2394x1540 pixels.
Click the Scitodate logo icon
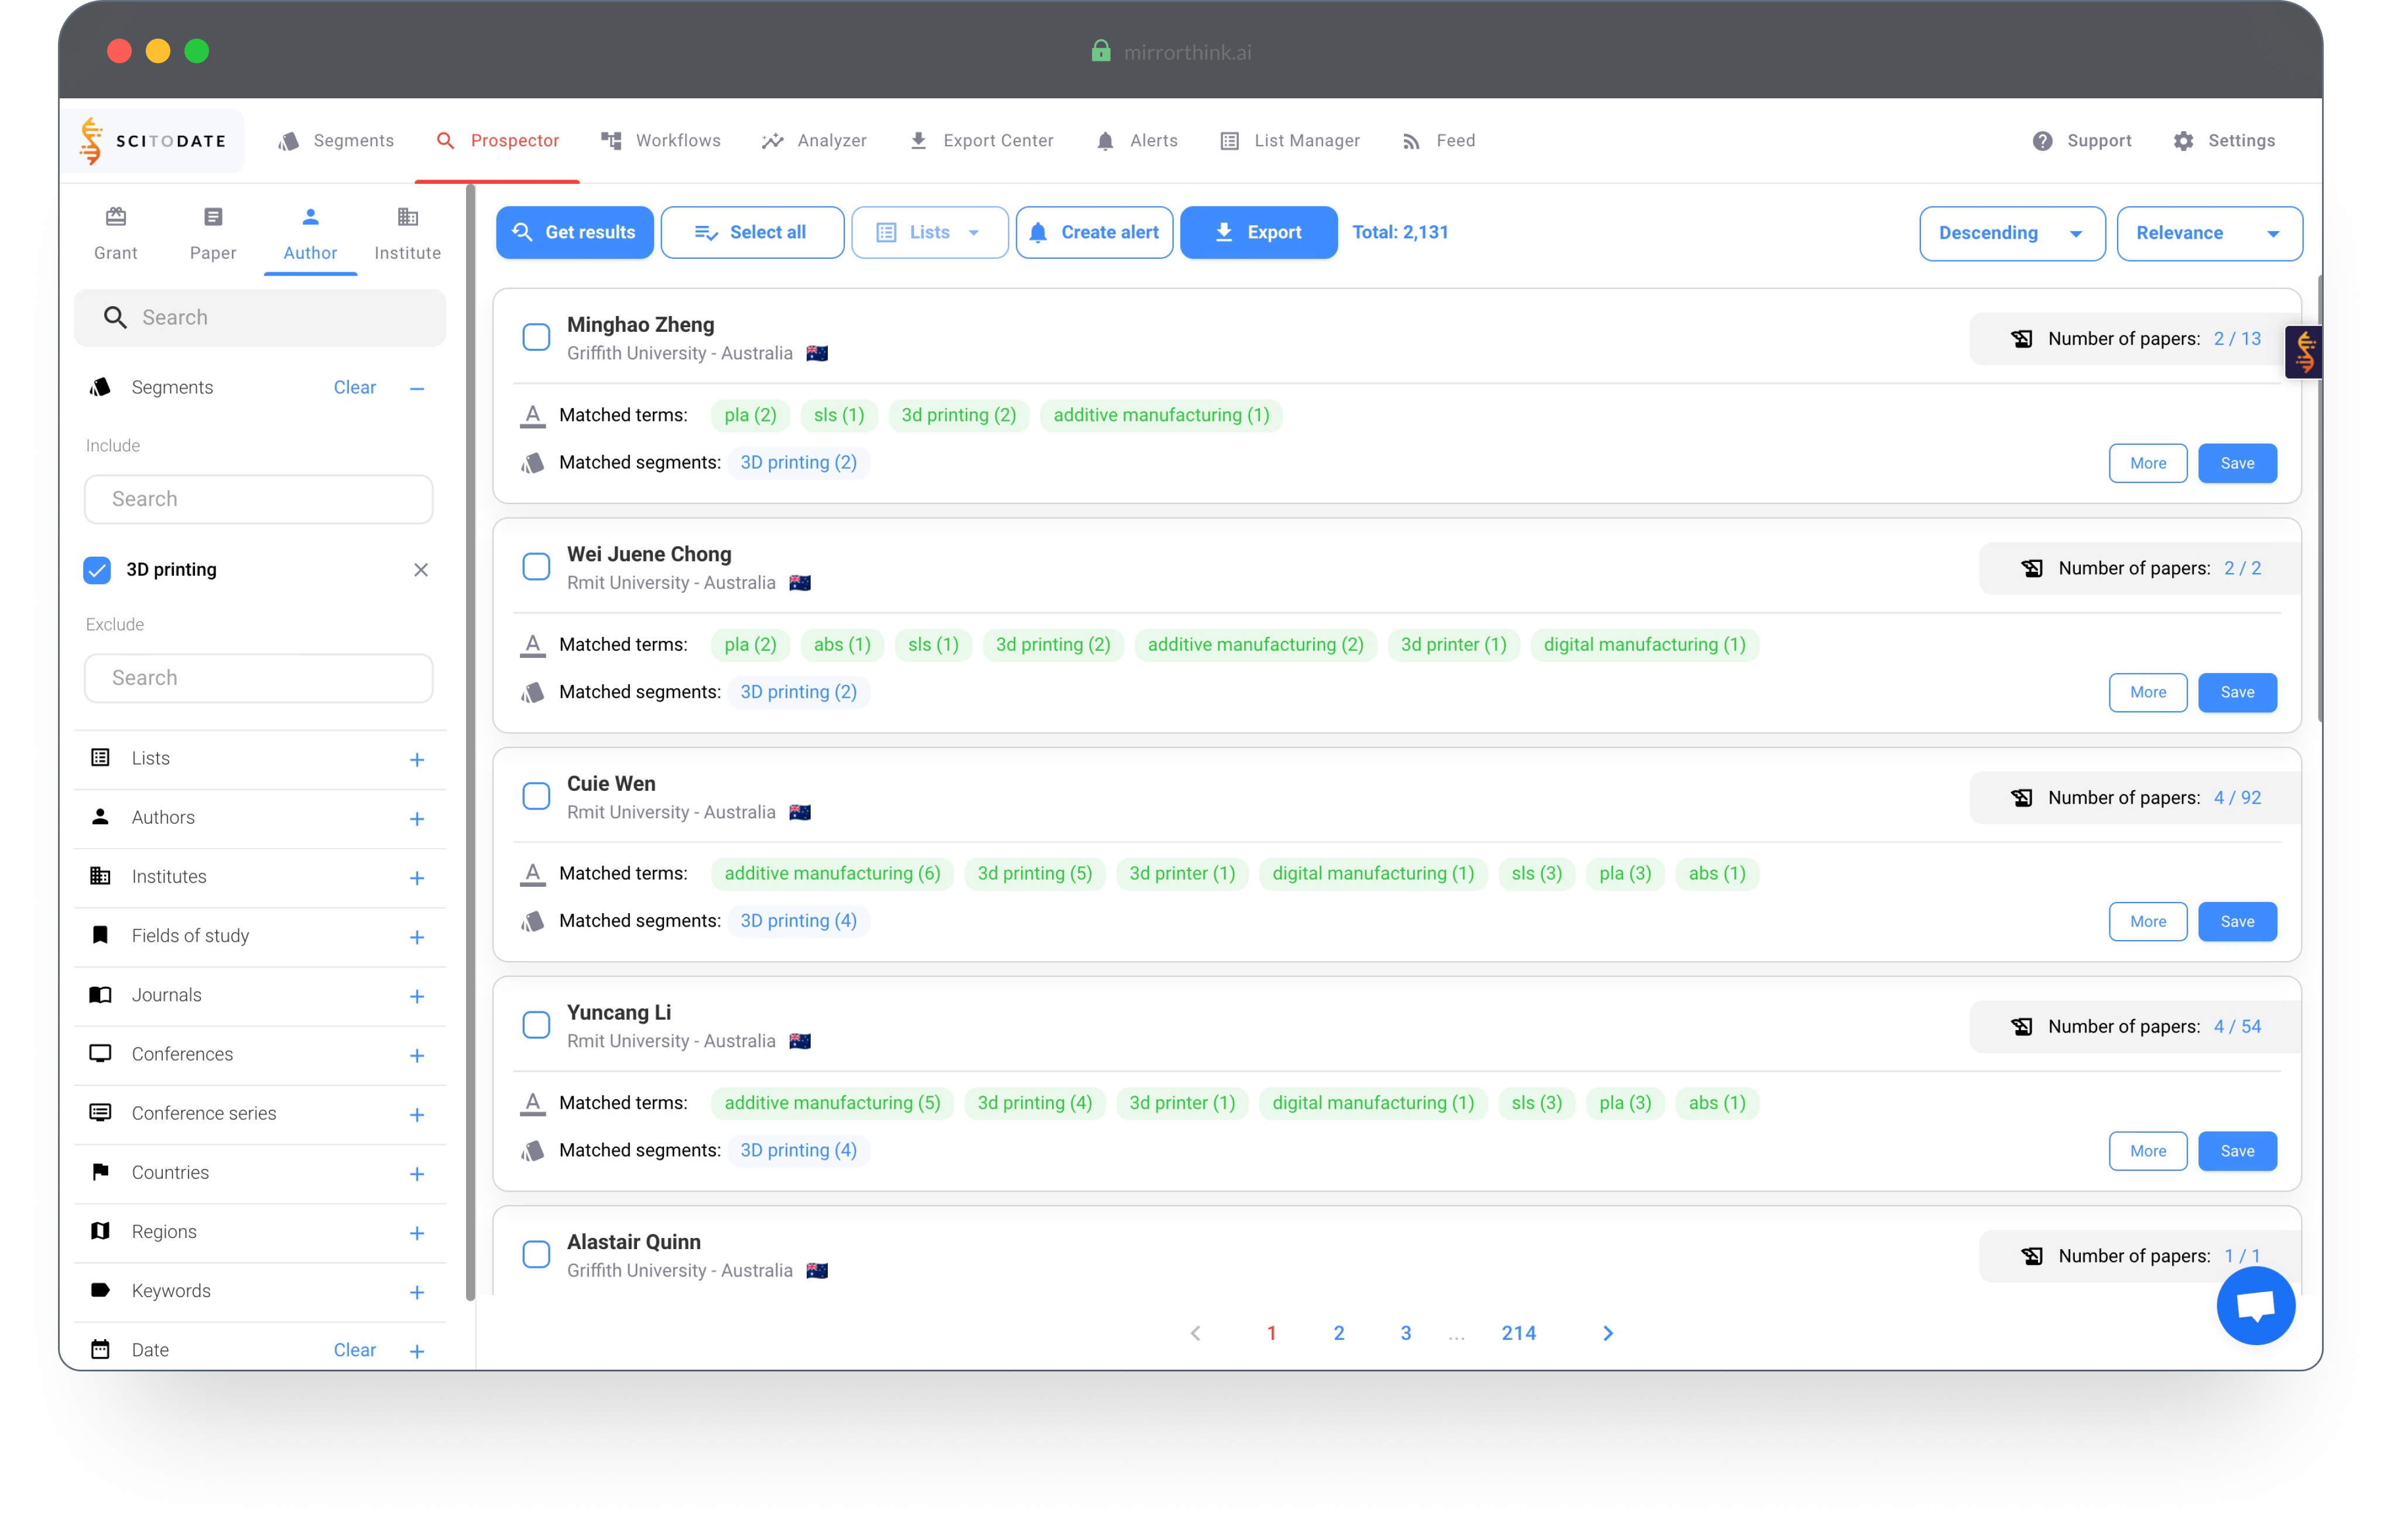click(x=92, y=141)
